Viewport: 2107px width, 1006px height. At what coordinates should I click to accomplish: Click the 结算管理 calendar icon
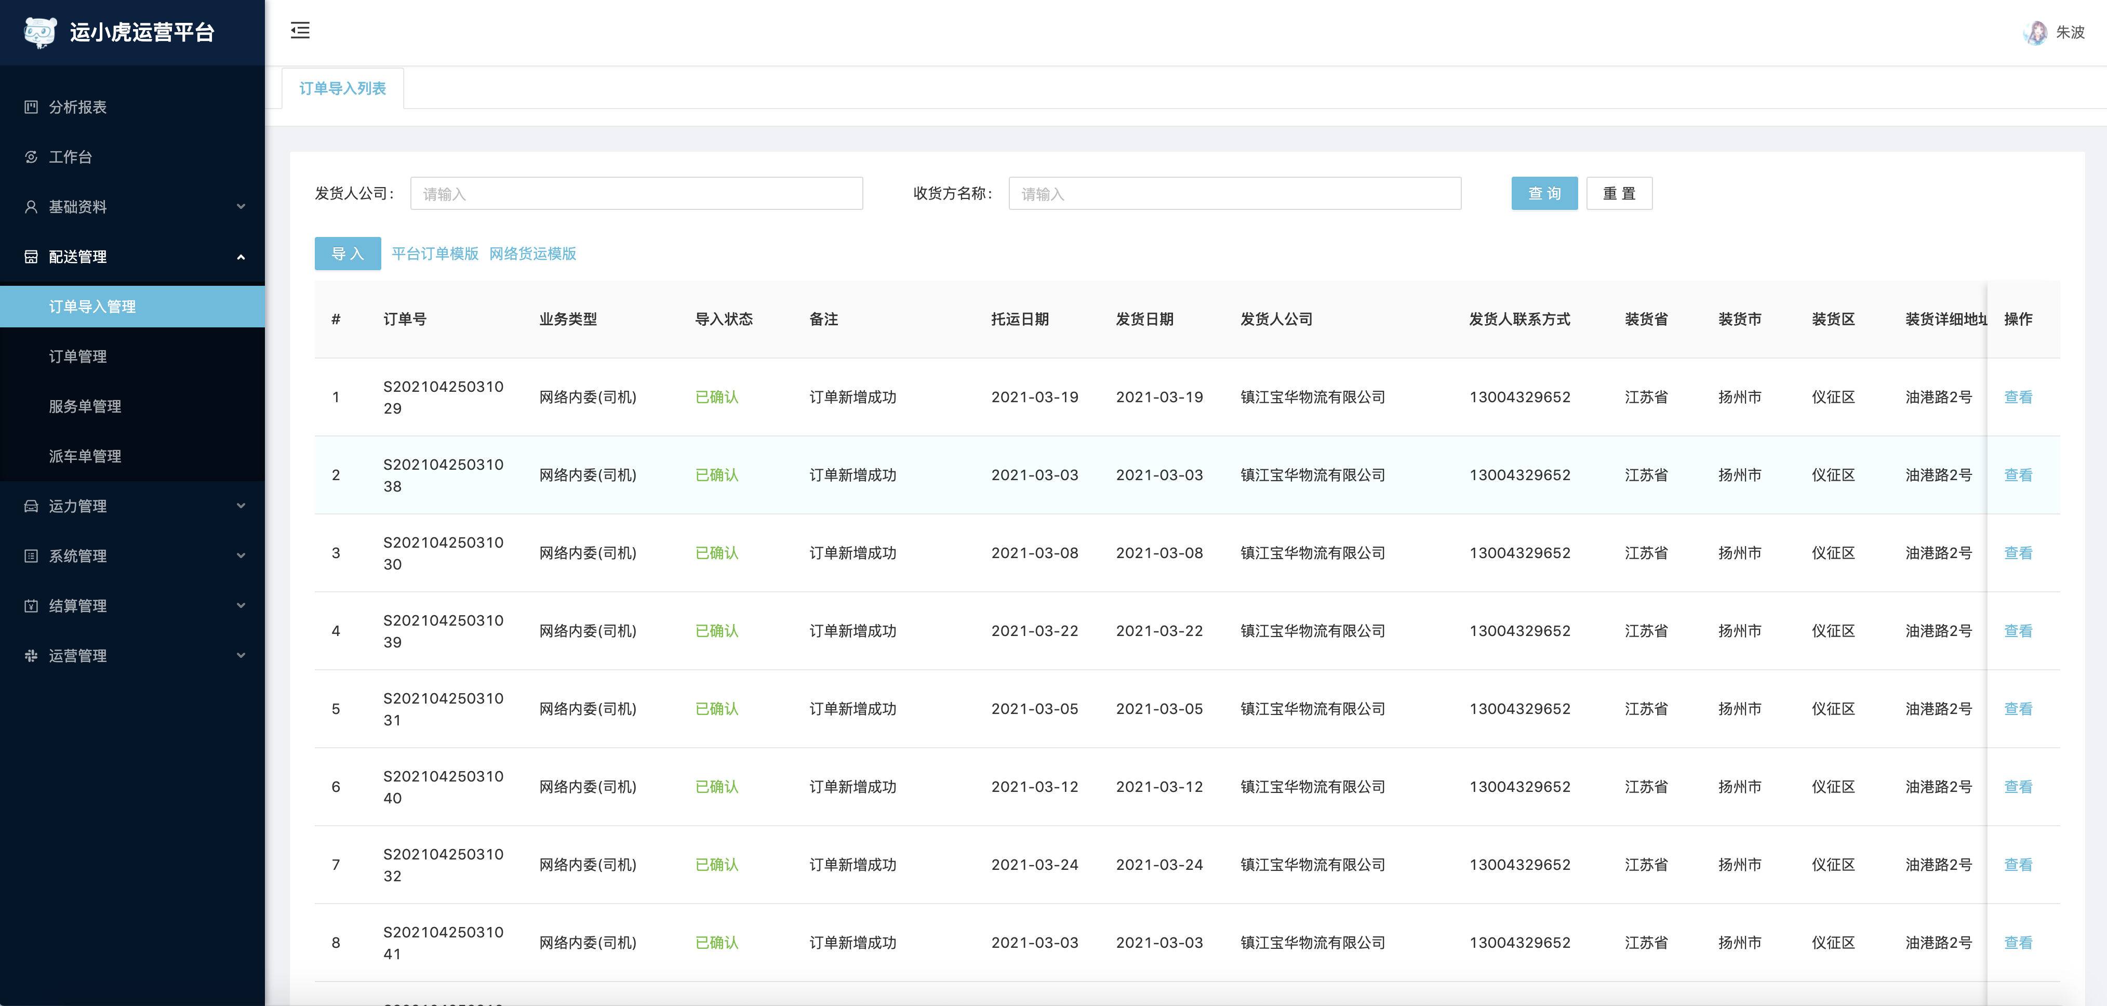(31, 606)
